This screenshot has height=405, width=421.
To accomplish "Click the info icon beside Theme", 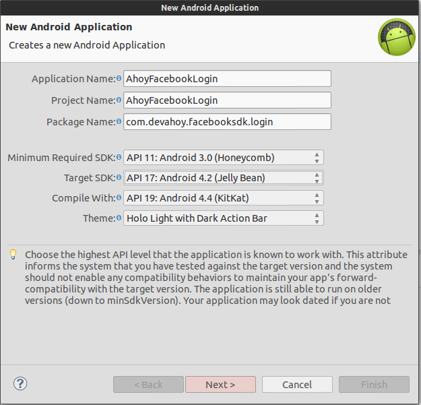I will tap(119, 218).
